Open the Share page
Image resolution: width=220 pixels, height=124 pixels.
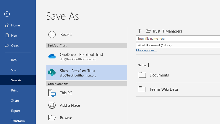click(x=18, y=101)
